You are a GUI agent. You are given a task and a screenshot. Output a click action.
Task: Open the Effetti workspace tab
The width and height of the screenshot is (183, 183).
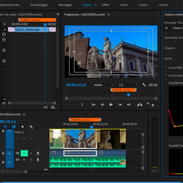point(106,5)
